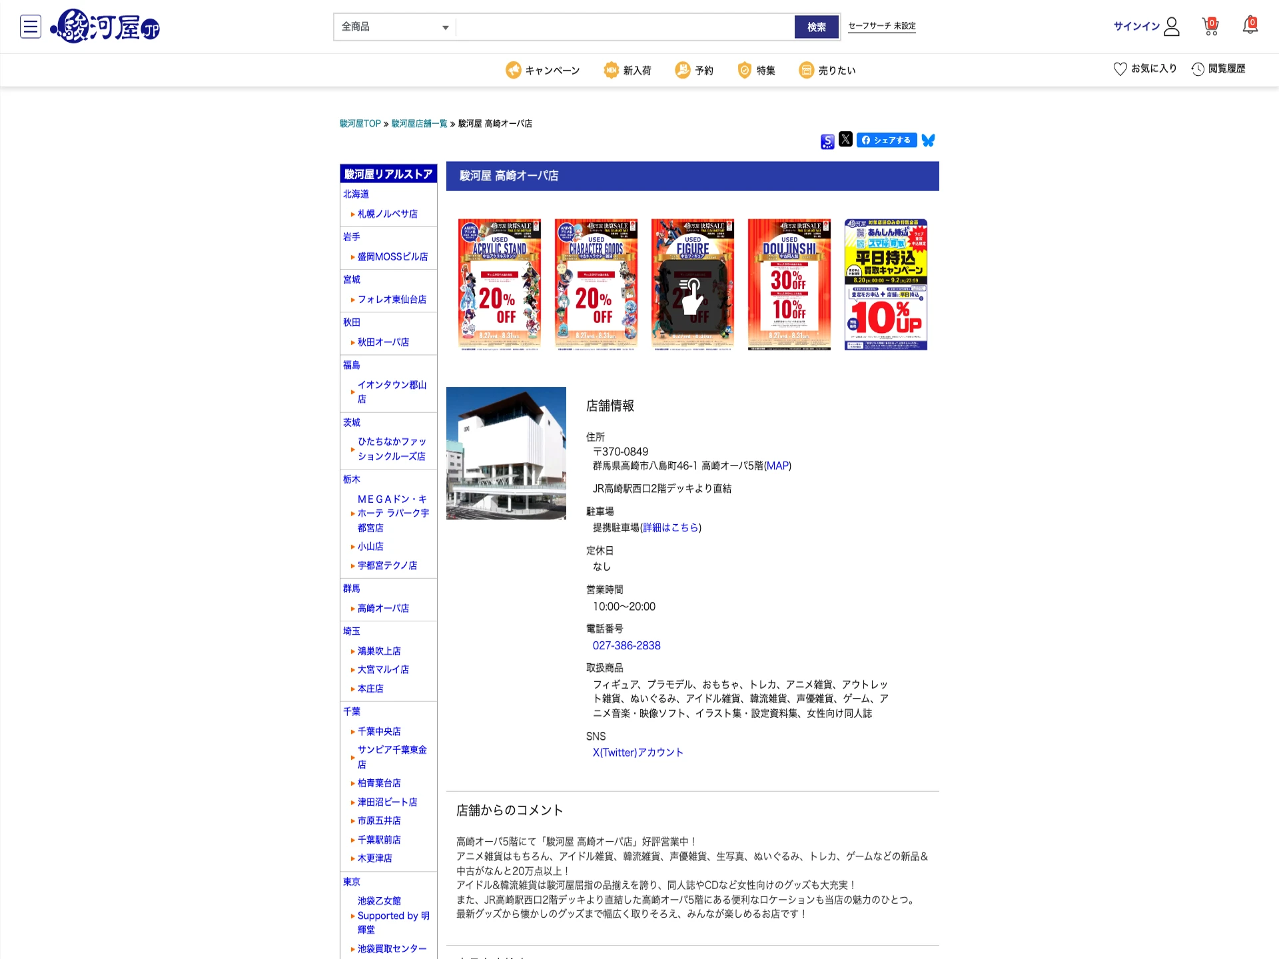
Task: Share via the Bluesky butterfly icon
Action: click(x=928, y=140)
